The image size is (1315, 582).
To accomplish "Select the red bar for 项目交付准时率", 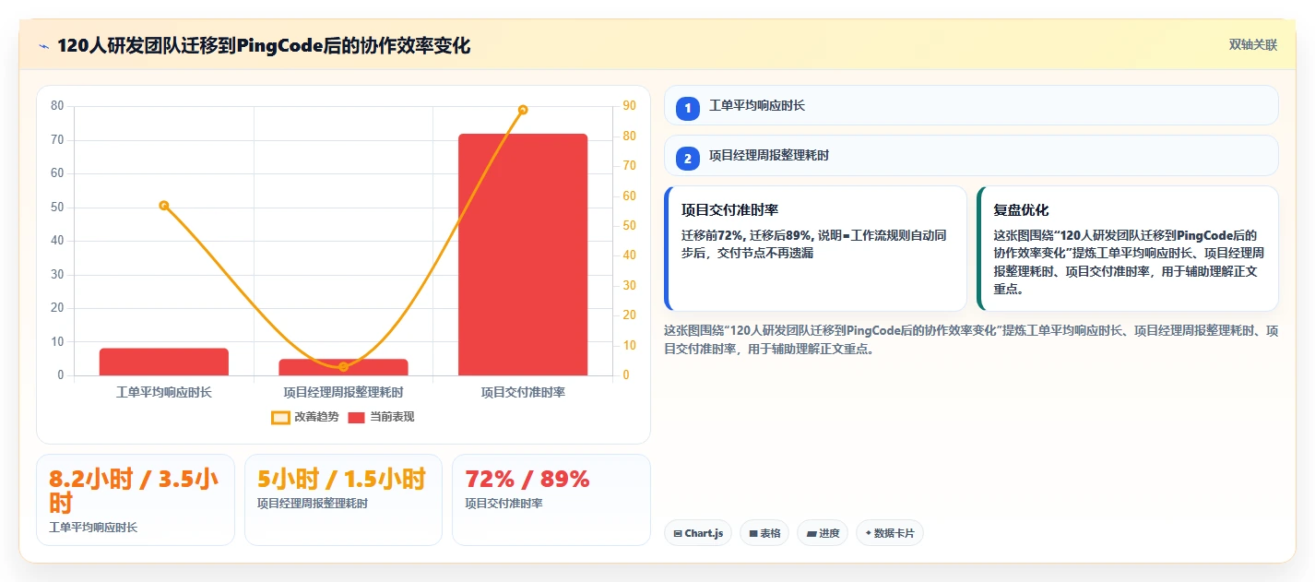I will pos(523,255).
